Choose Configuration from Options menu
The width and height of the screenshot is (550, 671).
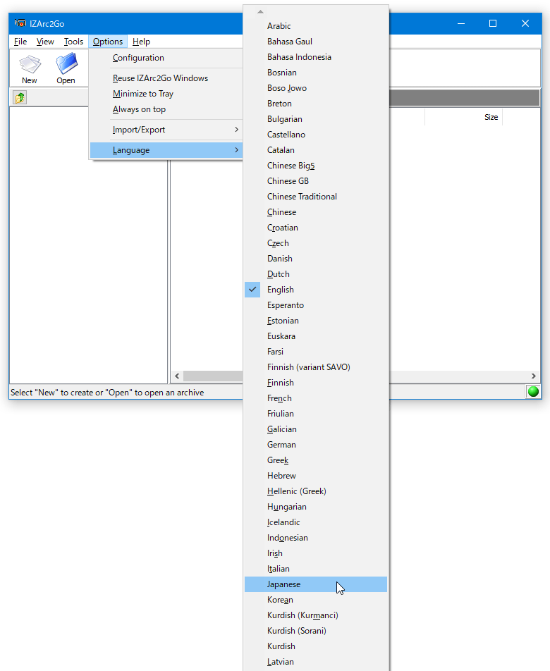[x=166, y=58]
